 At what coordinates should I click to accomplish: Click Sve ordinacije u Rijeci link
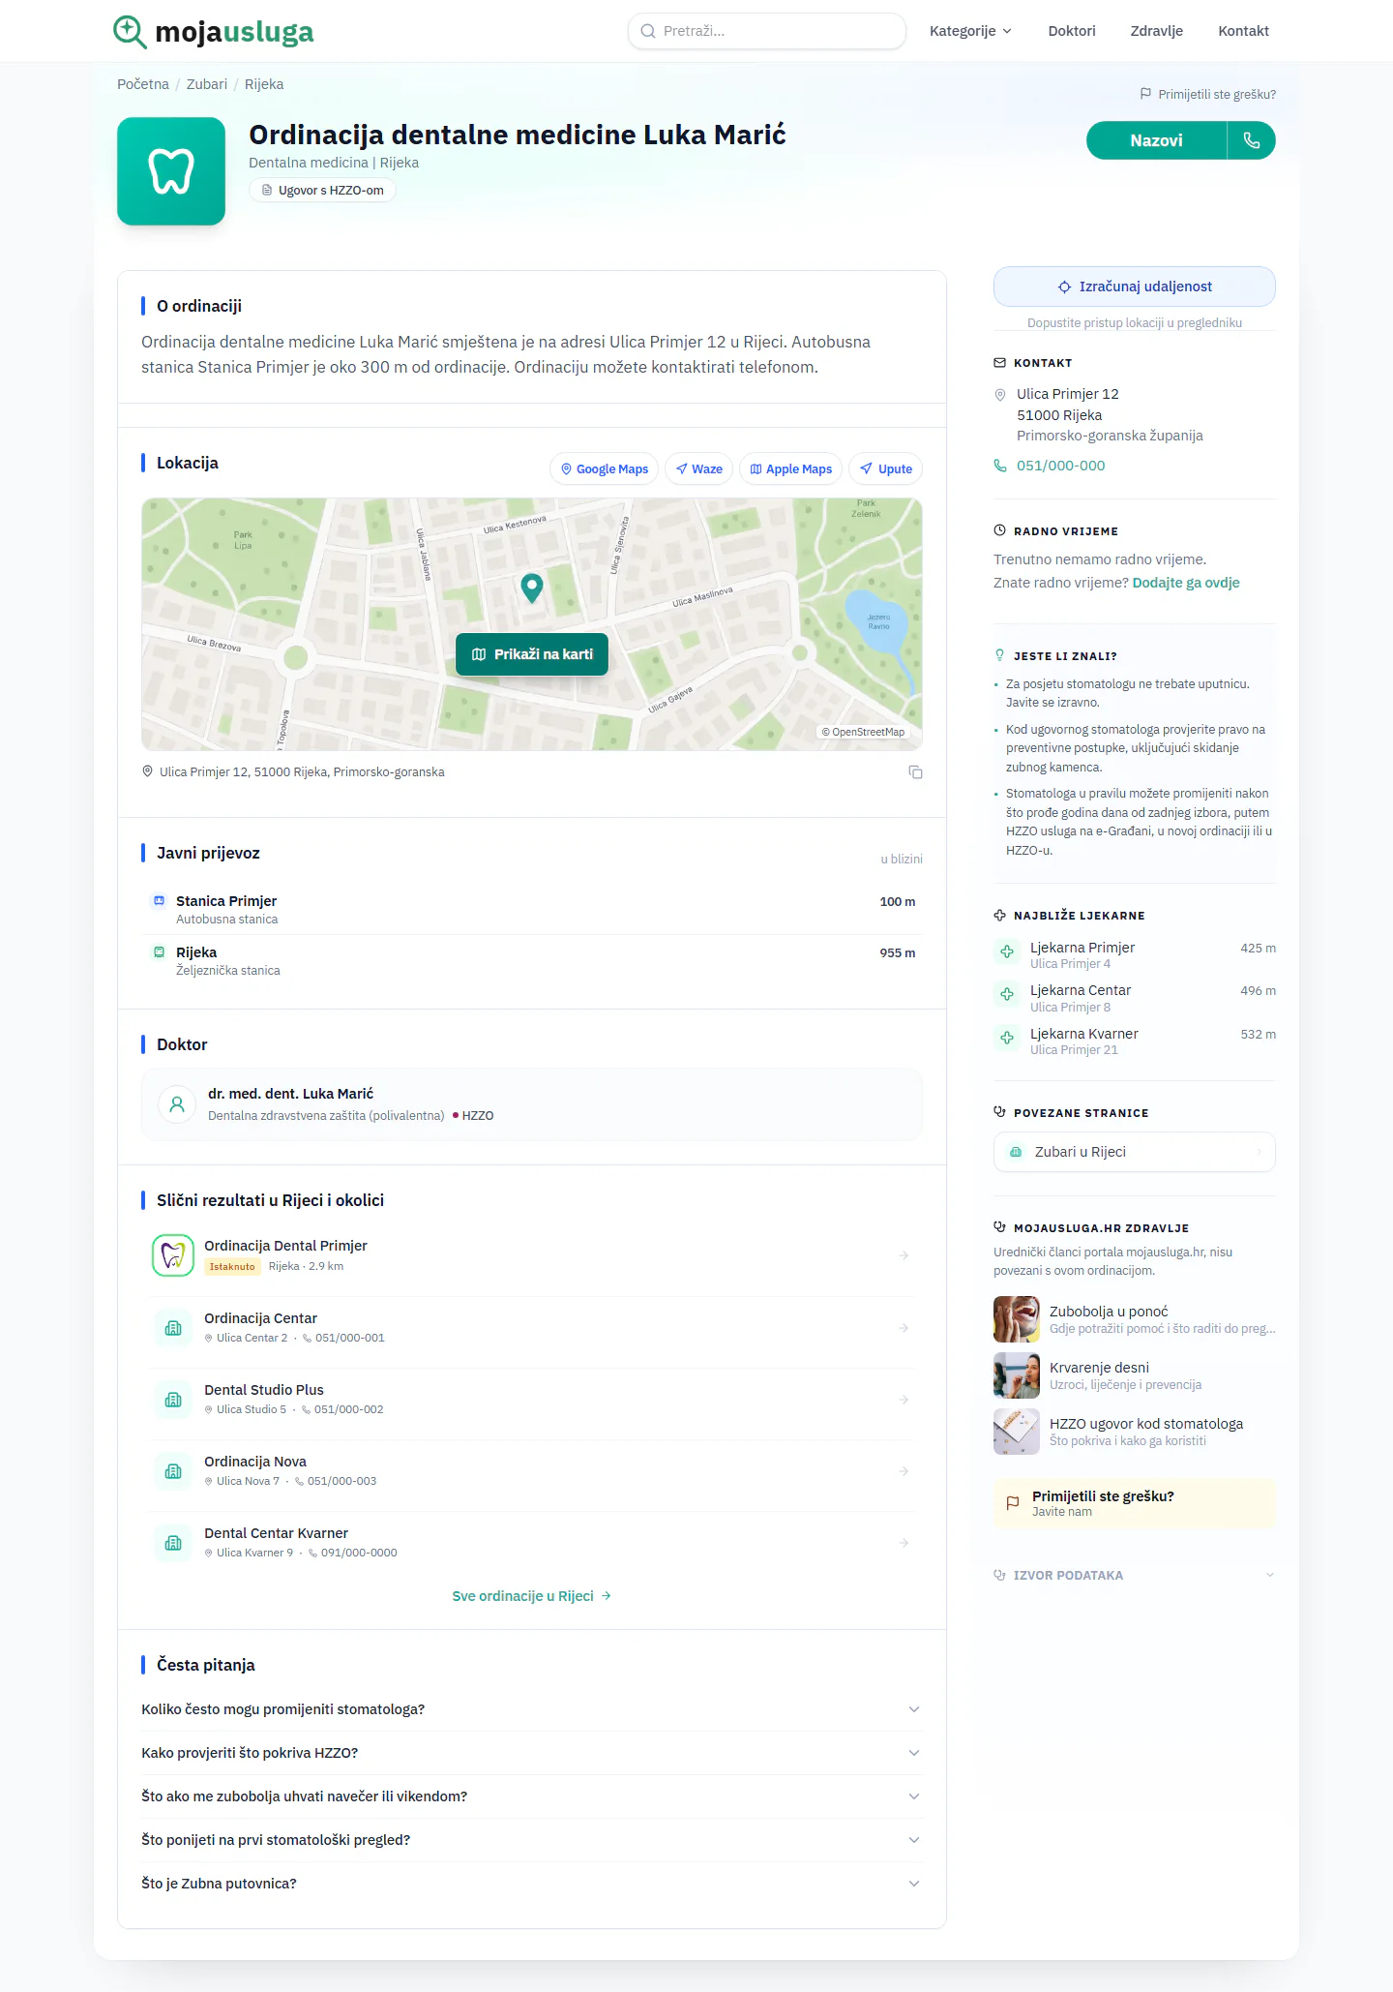(532, 1596)
